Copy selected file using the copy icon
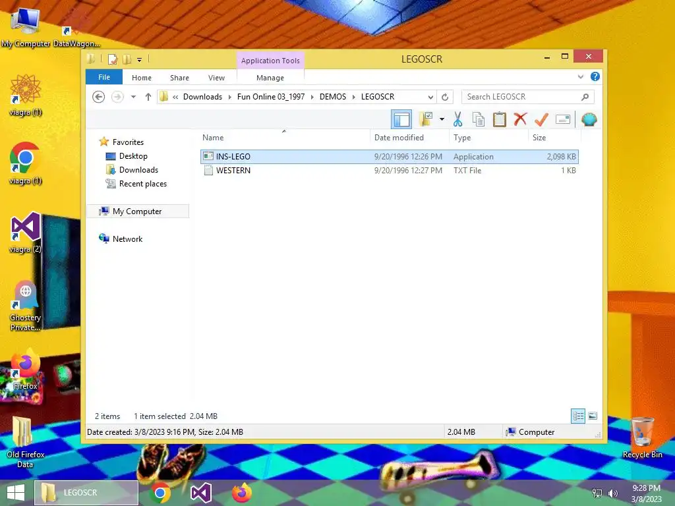 tap(479, 119)
